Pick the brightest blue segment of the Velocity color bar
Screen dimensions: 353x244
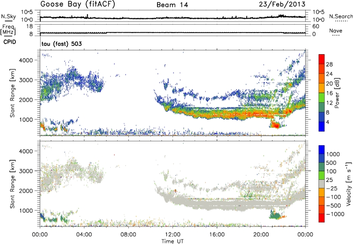click(322, 149)
